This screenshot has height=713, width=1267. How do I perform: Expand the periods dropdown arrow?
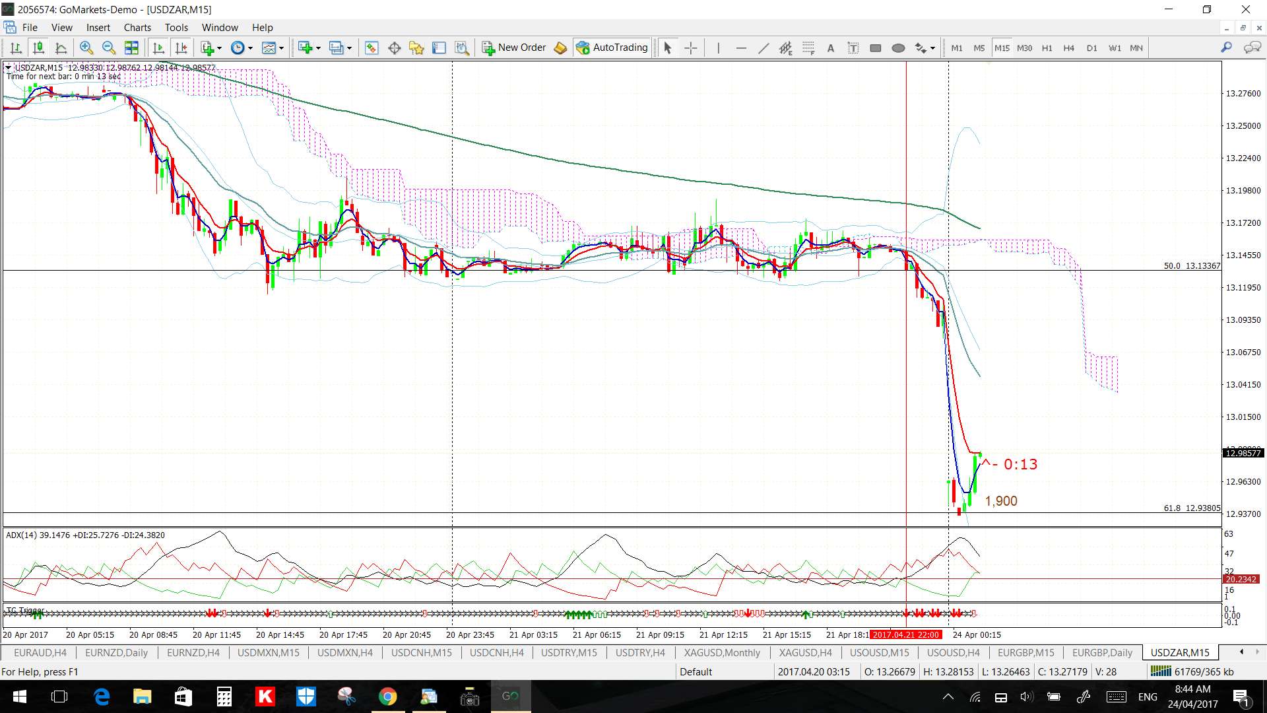pyautogui.click(x=250, y=48)
